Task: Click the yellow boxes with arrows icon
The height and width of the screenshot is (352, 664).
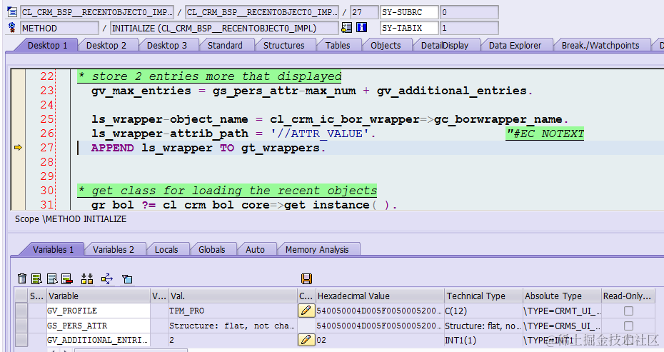Action: (87, 278)
